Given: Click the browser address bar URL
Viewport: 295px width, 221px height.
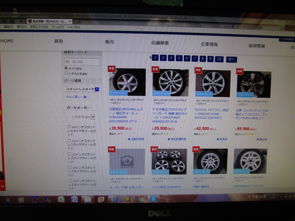Looking at the screenshot, I should (94, 17).
